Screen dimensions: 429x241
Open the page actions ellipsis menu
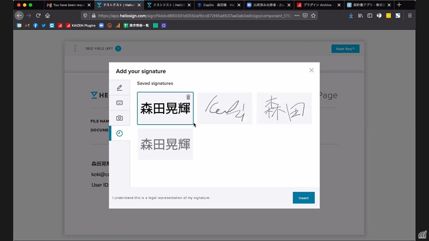(x=297, y=16)
